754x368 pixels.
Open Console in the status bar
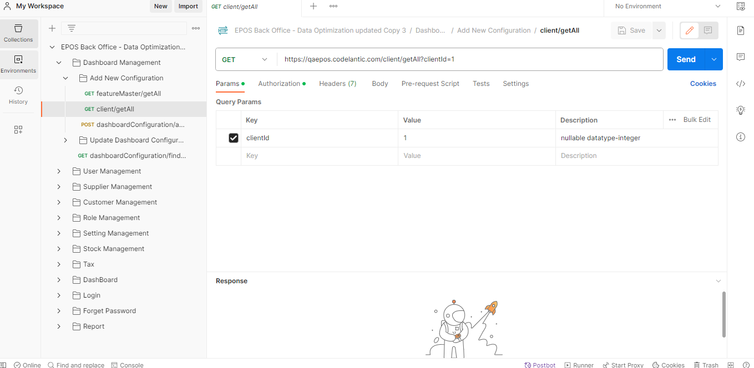point(127,365)
